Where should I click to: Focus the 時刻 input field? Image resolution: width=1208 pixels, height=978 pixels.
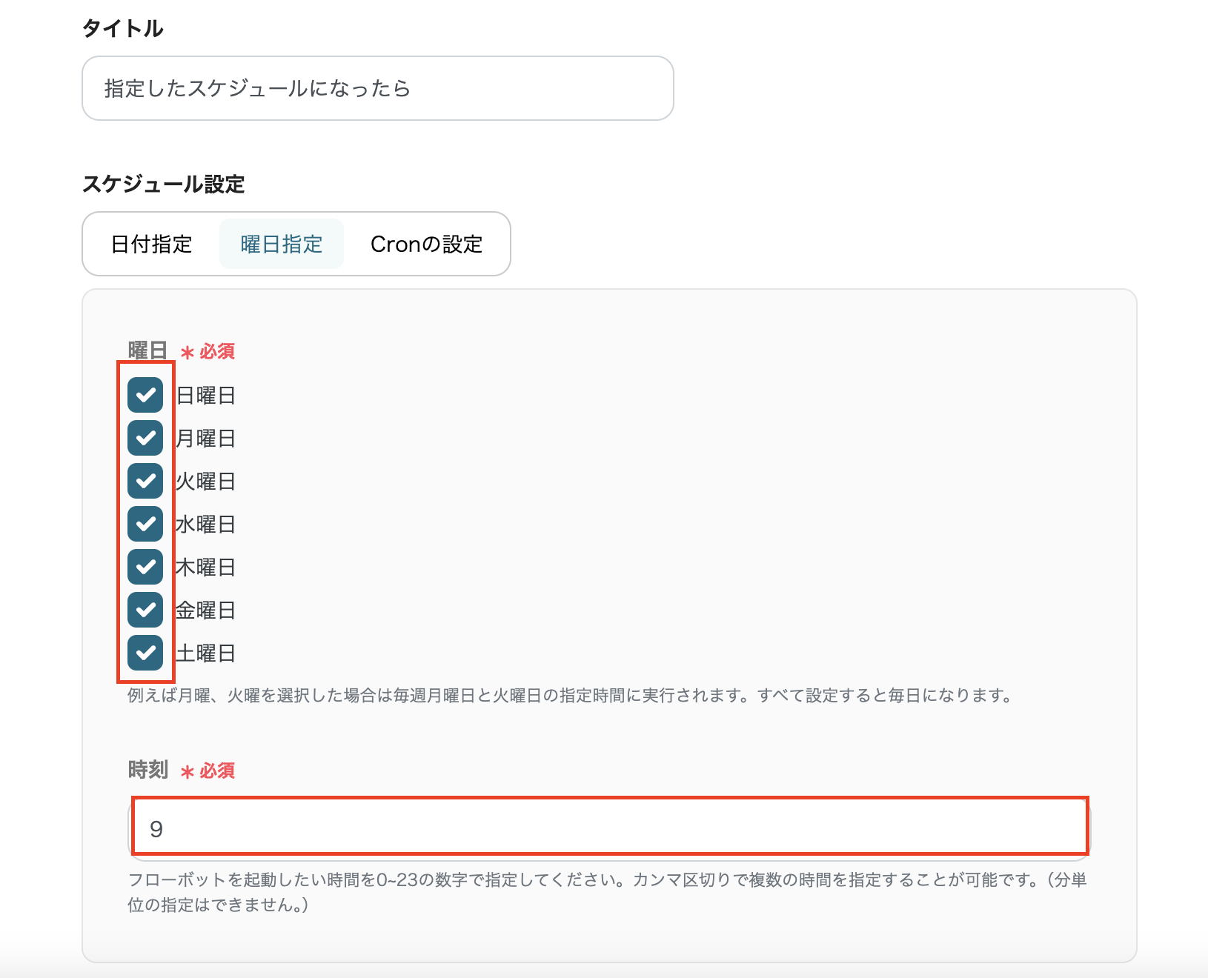point(609,828)
